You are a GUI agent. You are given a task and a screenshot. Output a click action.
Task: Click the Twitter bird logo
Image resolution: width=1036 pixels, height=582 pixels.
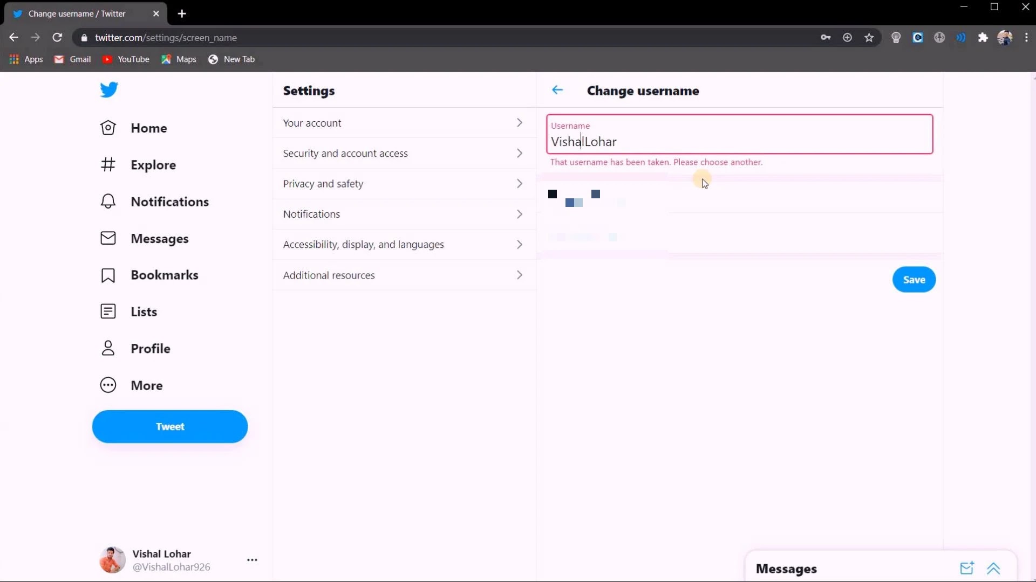tap(108, 89)
